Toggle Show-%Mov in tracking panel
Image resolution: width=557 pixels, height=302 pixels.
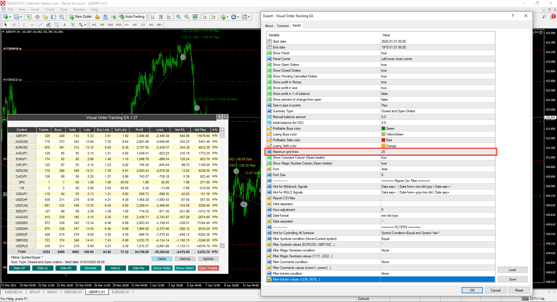click(185, 268)
